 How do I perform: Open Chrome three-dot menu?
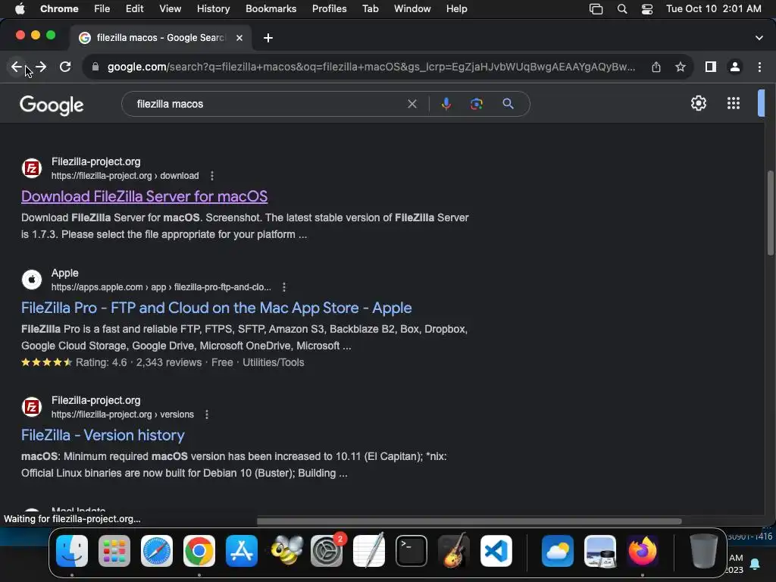(x=759, y=67)
